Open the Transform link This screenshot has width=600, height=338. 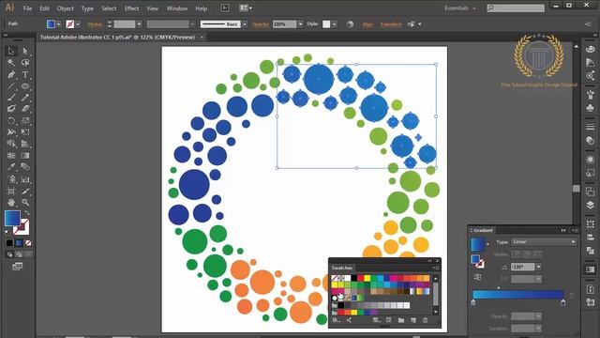[x=391, y=24]
